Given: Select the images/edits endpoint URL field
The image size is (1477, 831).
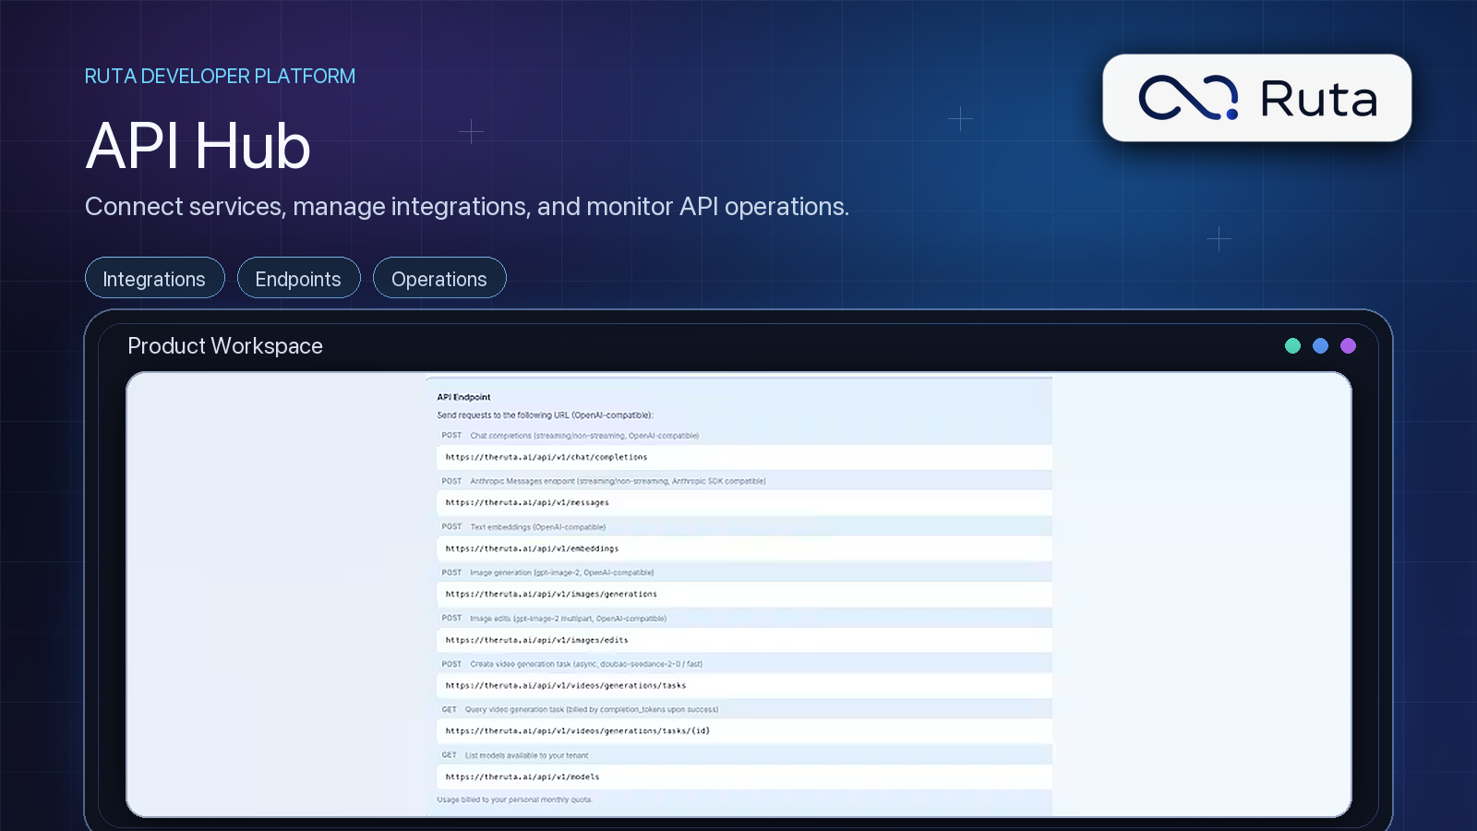Looking at the screenshot, I should pos(744,640).
